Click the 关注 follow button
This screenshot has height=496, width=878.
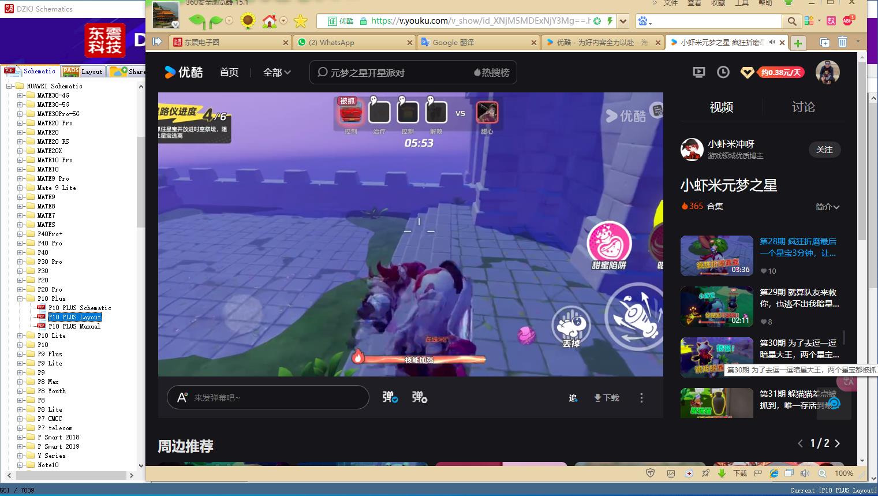click(824, 150)
